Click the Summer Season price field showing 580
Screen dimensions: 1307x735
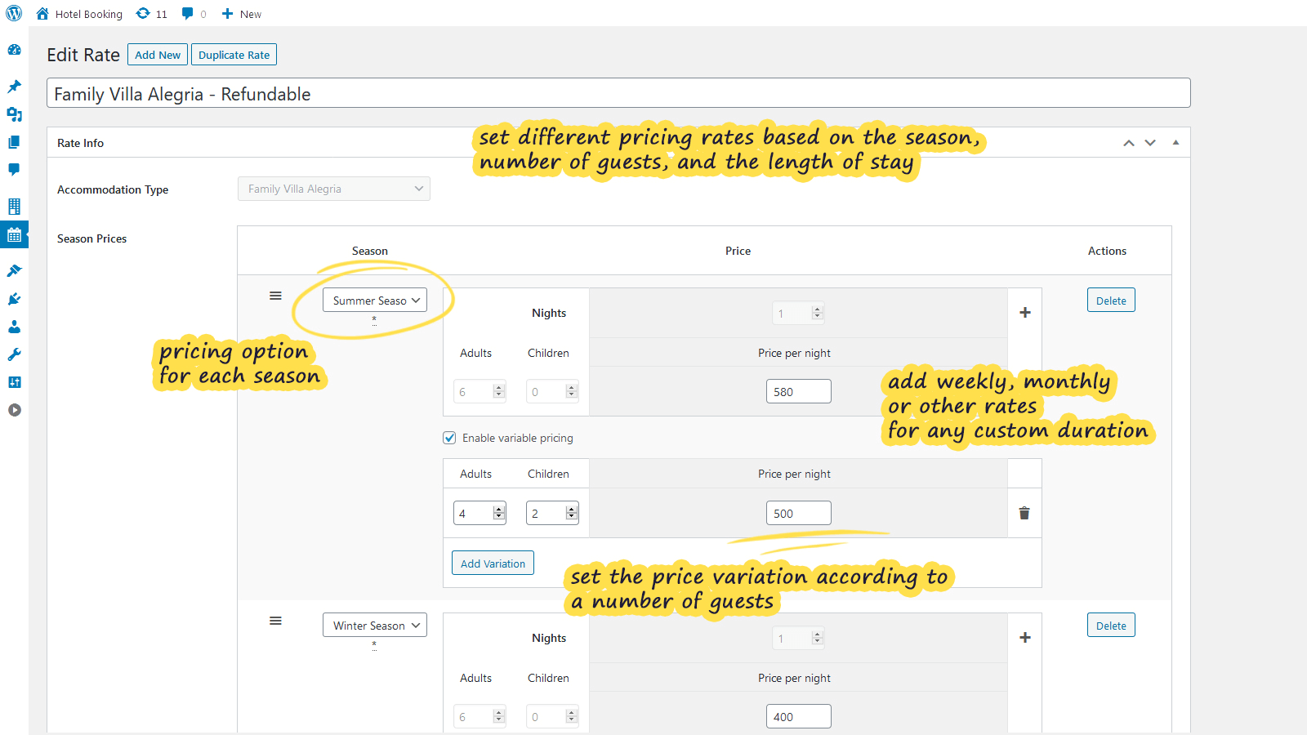[798, 392]
